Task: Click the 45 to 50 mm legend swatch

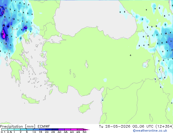Action: (x=80, y=129)
